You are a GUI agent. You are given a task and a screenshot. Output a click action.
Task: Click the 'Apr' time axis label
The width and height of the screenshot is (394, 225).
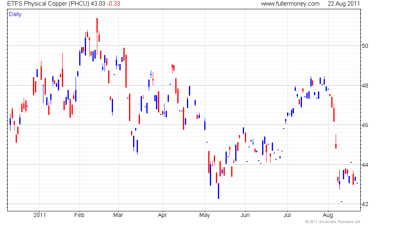162,215
